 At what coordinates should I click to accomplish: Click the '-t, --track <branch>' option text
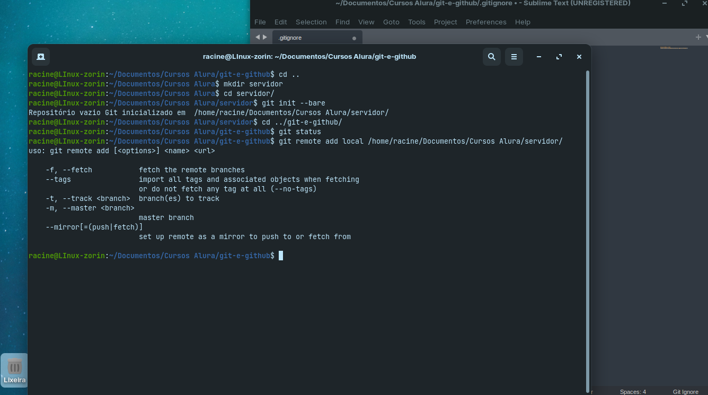[x=88, y=198]
